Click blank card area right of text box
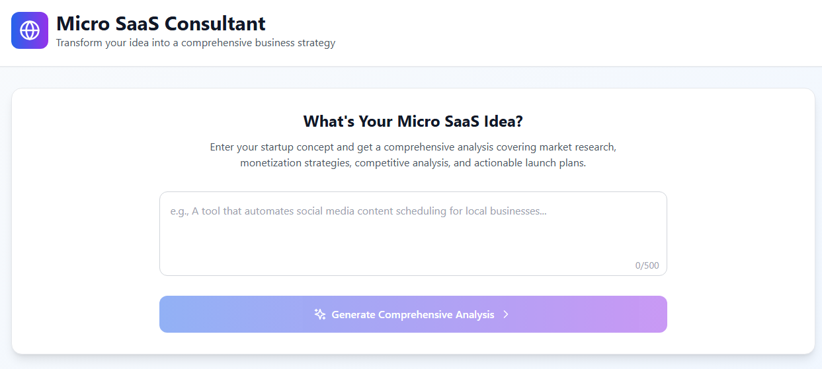 pyautogui.click(x=741, y=233)
